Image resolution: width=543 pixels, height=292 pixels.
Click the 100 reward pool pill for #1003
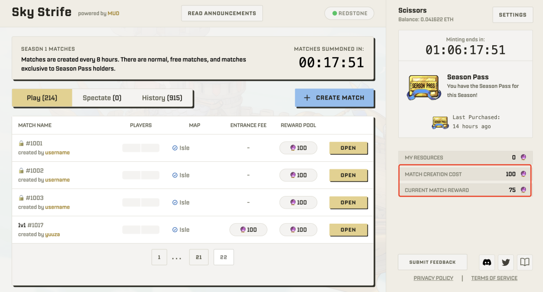(298, 203)
